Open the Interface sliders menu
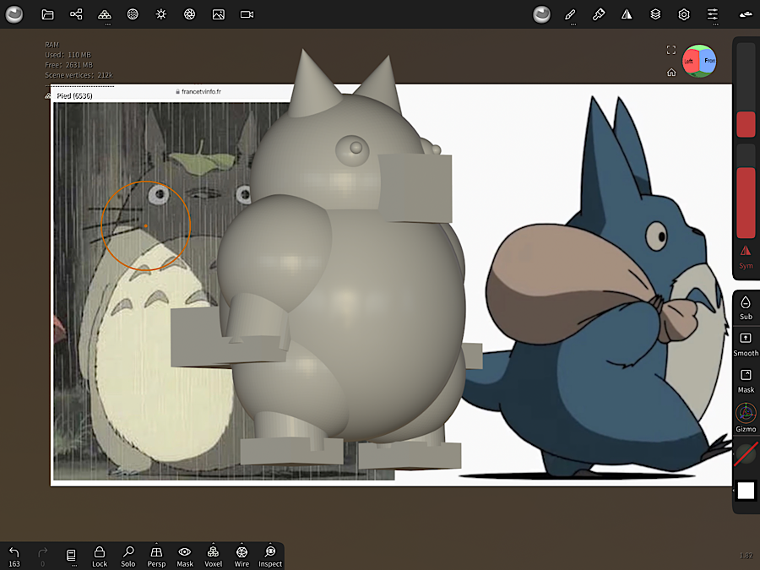This screenshot has width=760, height=570. (713, 14)
